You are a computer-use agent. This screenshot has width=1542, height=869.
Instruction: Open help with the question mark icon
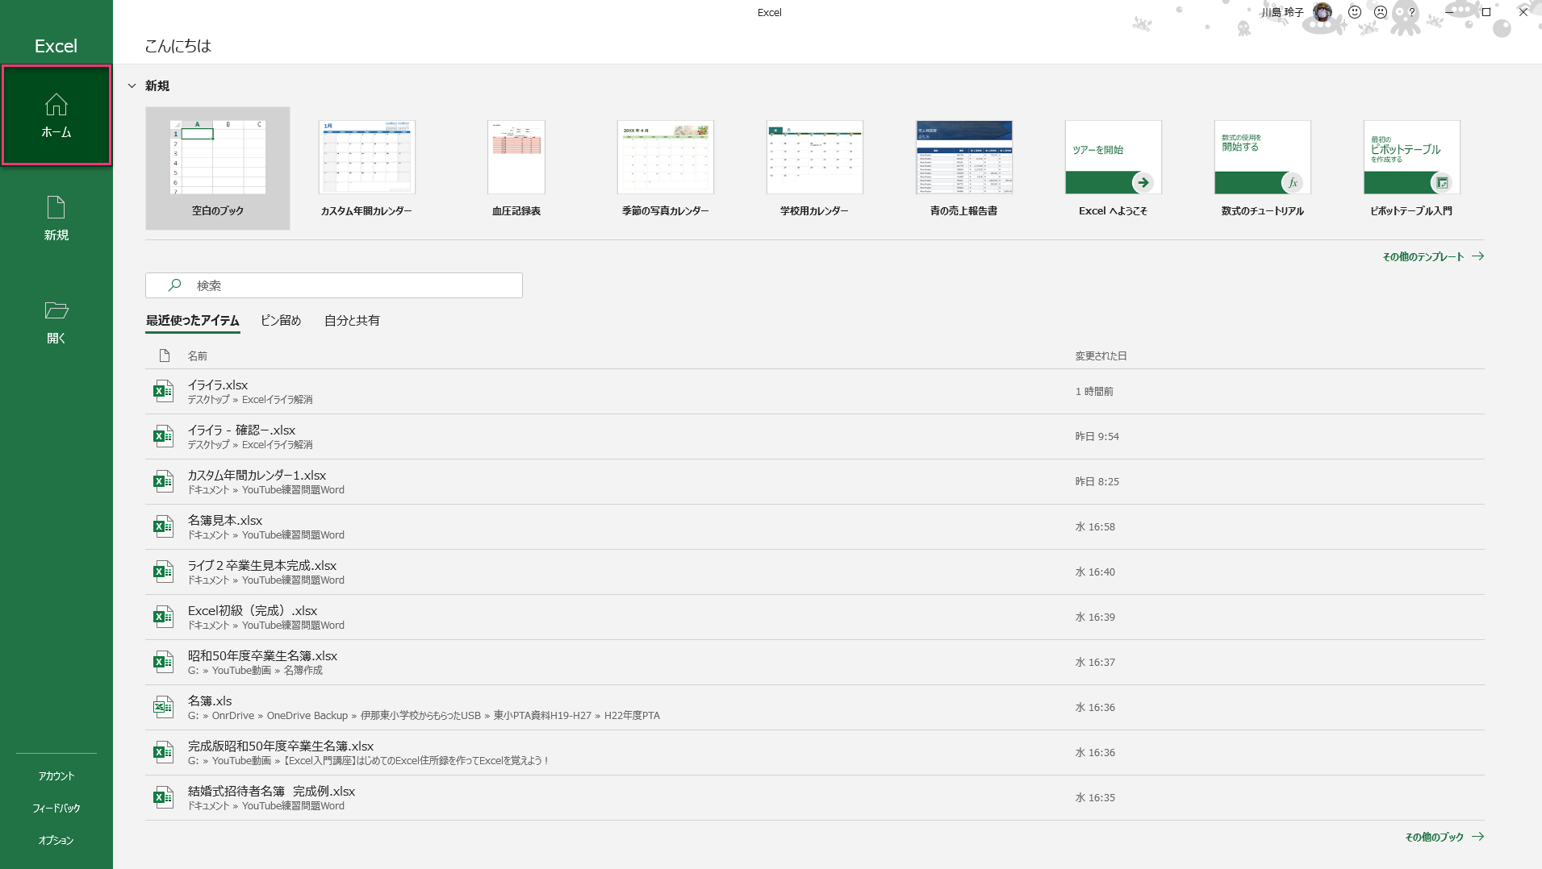[1411, 12]
